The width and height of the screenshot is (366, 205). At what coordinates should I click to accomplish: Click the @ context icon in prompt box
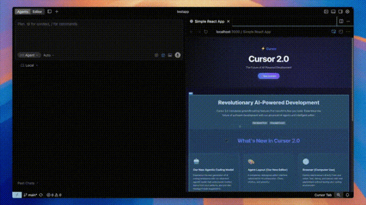click(x=156, y=55)
